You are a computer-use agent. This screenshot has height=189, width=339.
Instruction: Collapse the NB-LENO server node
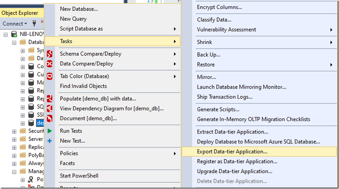(6, 34)
